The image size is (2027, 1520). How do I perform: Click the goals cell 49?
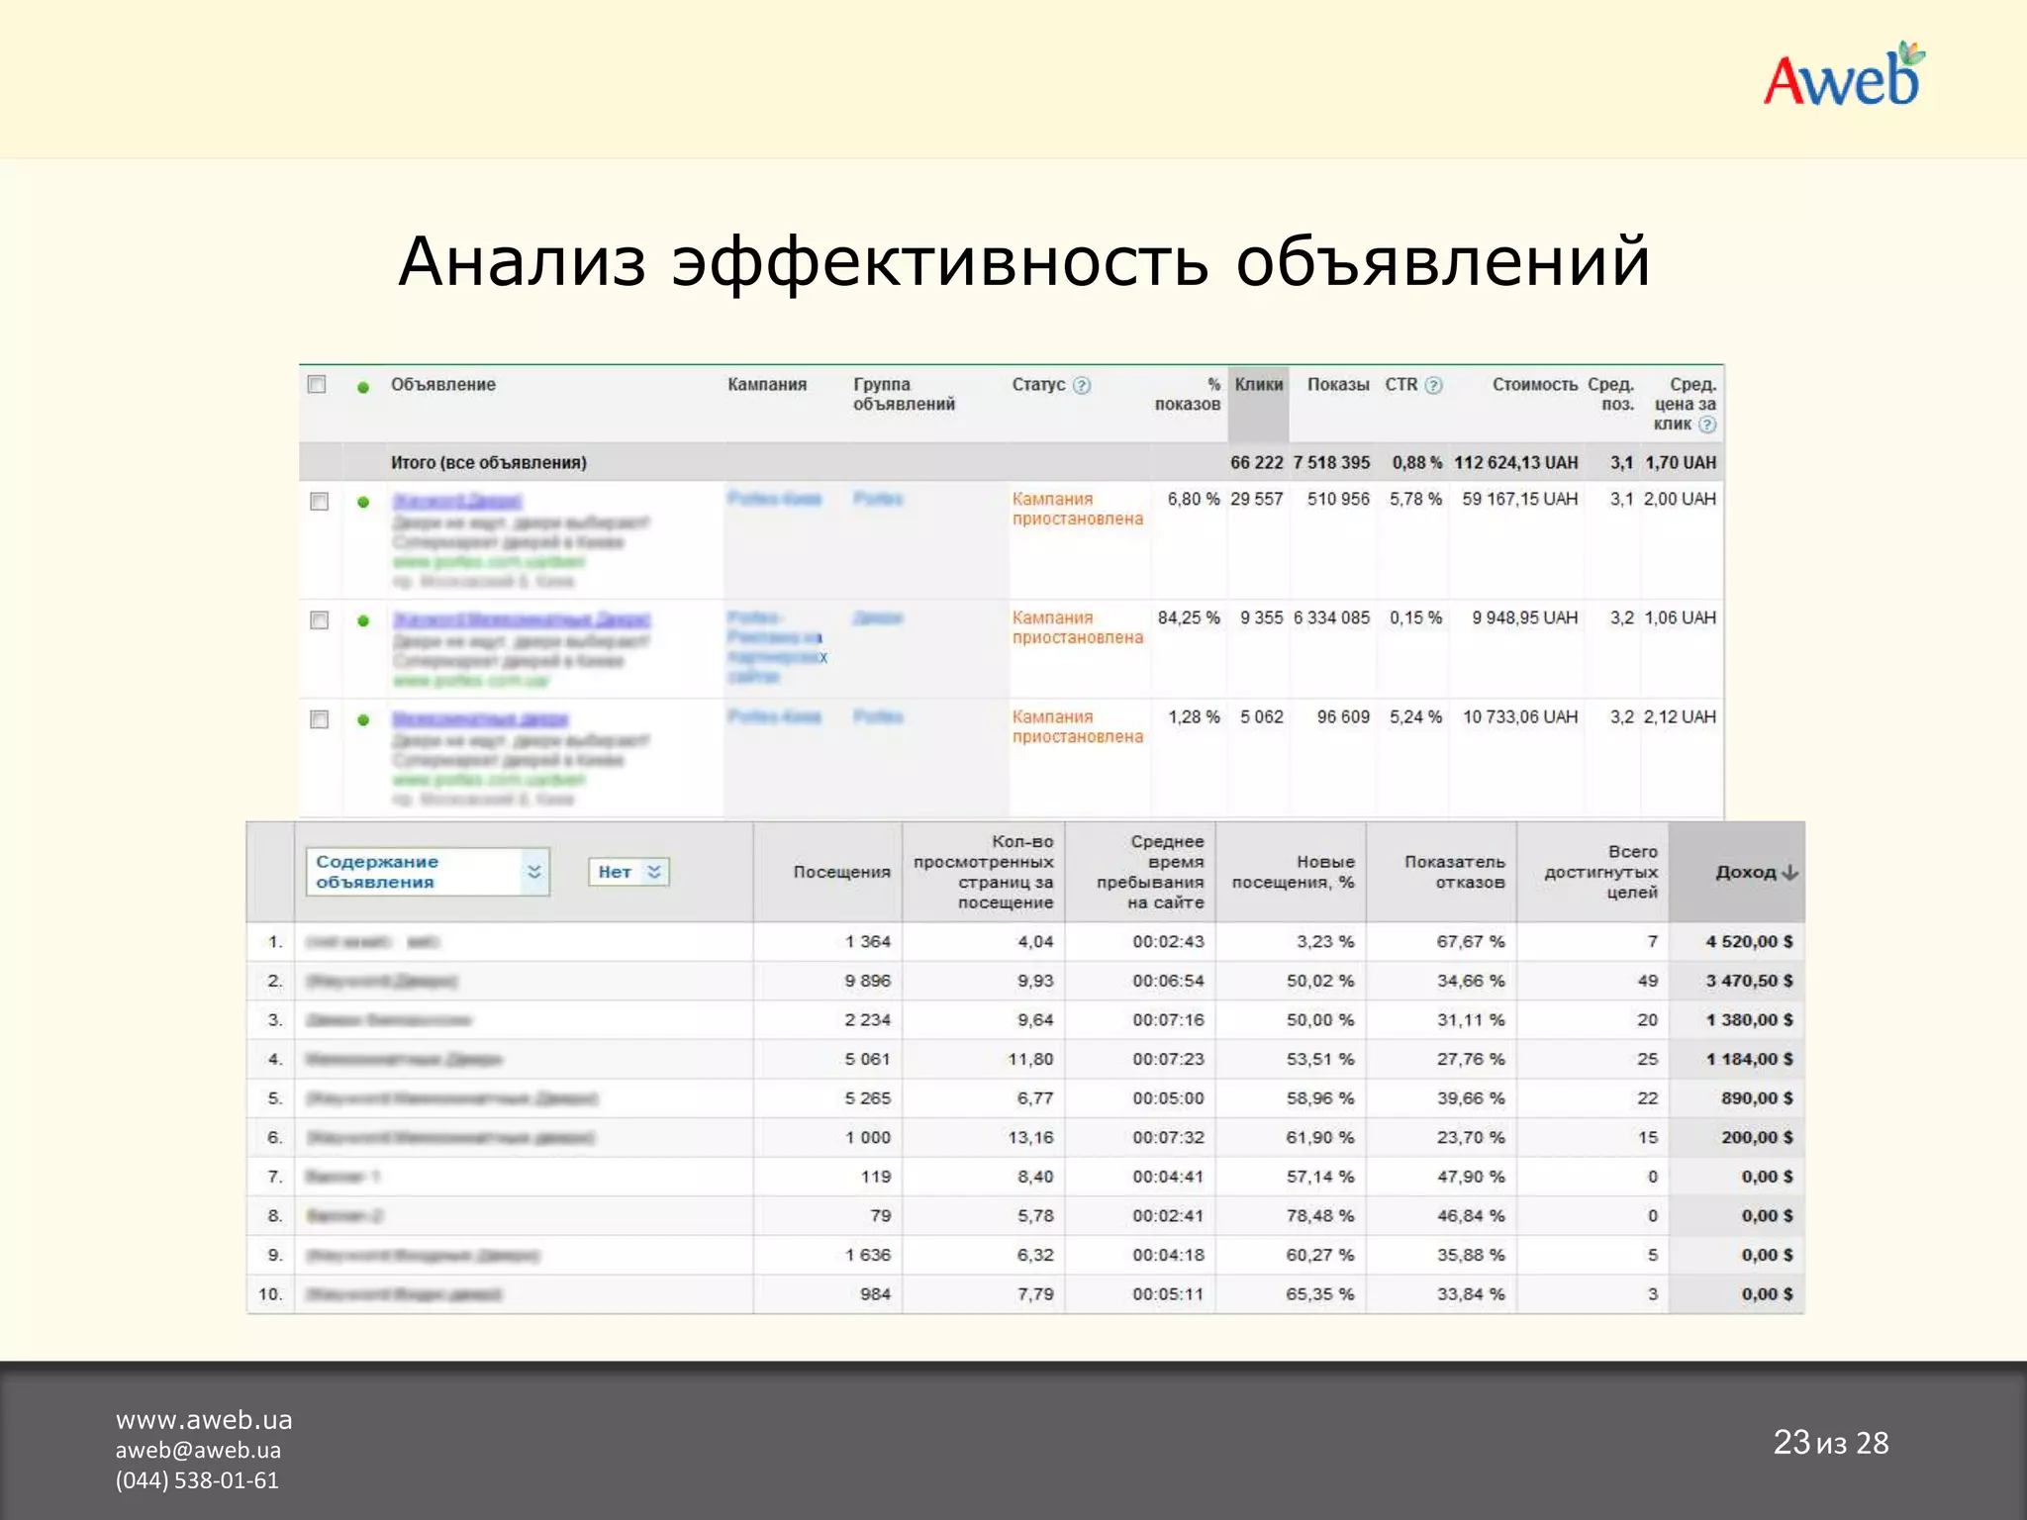1647,981
